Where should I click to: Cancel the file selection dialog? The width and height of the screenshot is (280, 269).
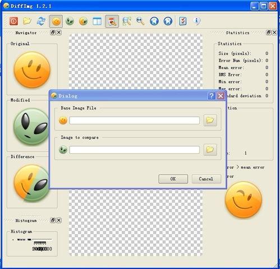206,179
